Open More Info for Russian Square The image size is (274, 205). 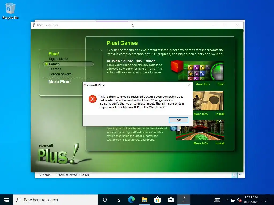click(x=202, y=84)
